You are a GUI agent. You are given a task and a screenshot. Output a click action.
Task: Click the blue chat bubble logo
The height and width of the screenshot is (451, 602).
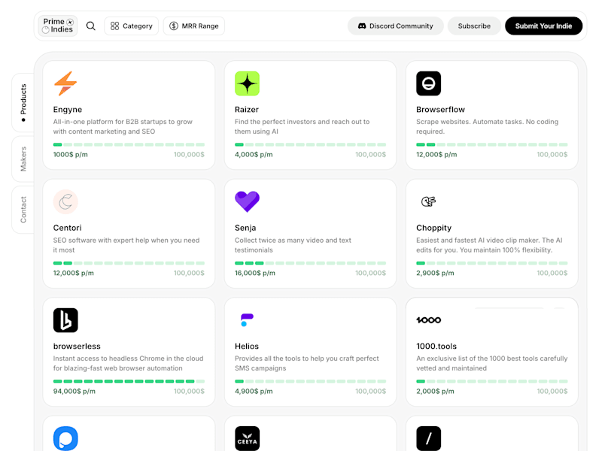coord(65,438)
